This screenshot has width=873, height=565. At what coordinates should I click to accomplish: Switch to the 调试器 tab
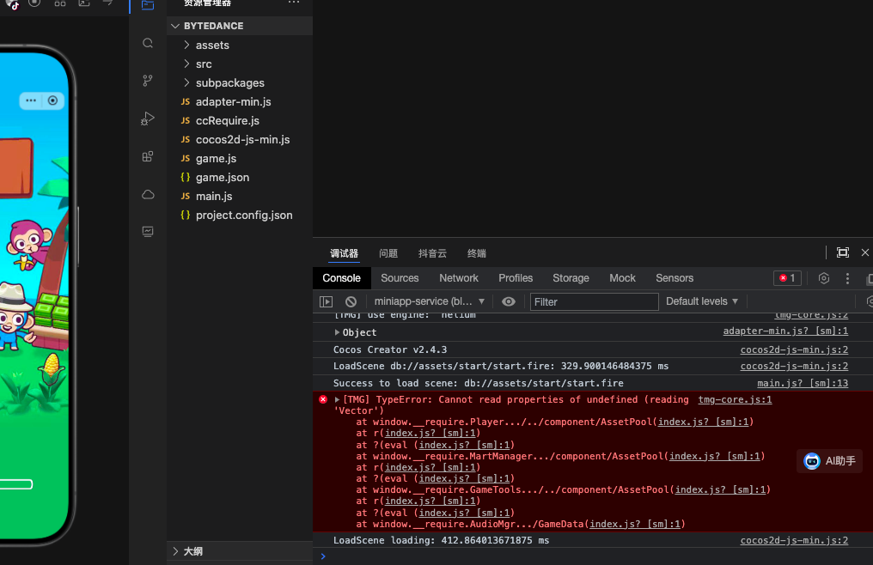click(x=344, y=254)
